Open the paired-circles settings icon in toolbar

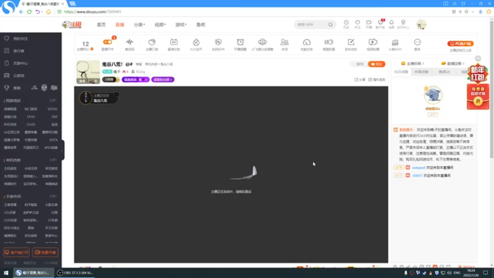click(x=329, y=42)
